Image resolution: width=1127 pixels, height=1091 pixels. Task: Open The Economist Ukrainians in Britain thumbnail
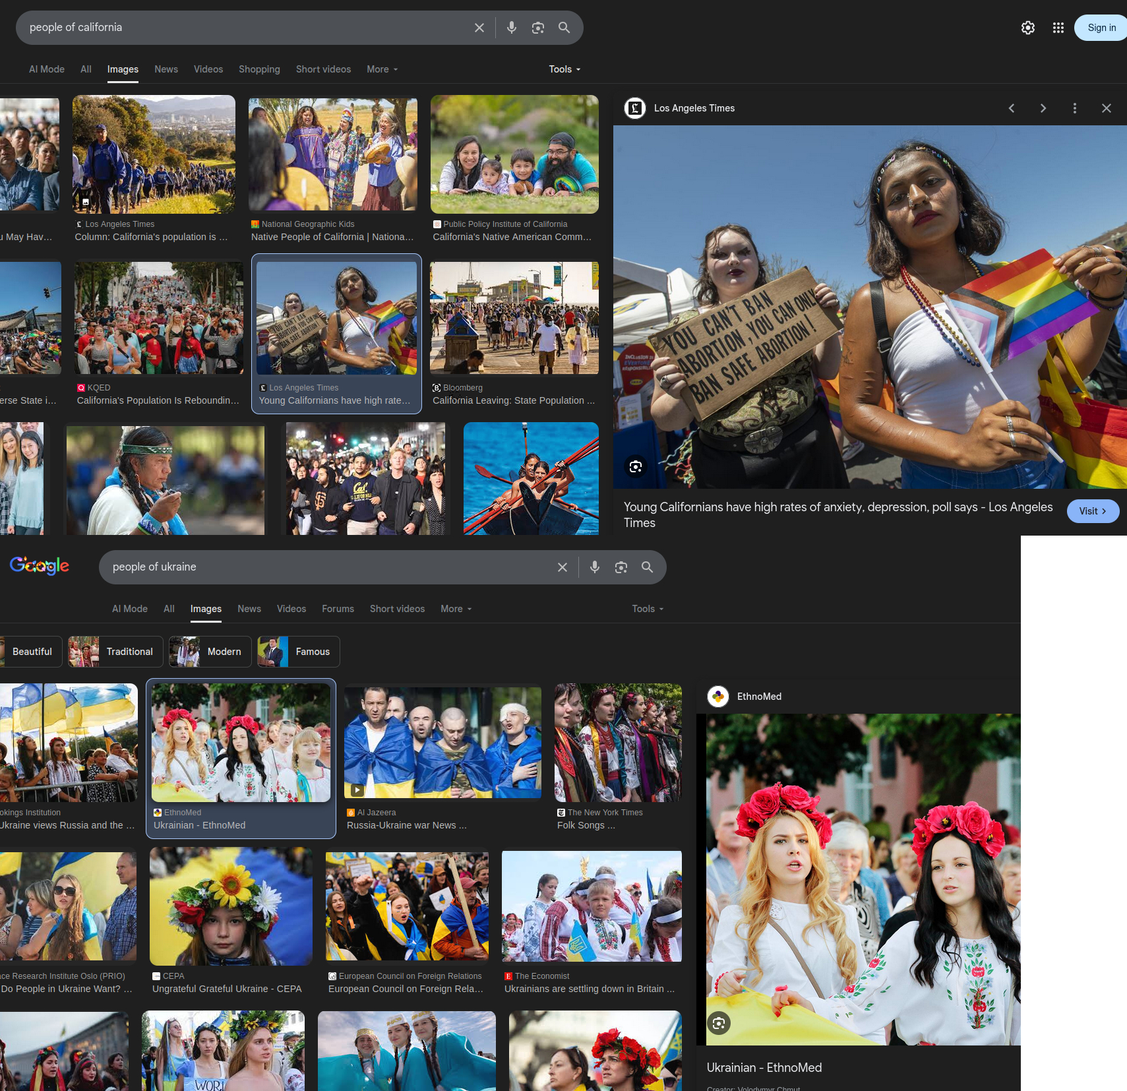tap(592, 906)
